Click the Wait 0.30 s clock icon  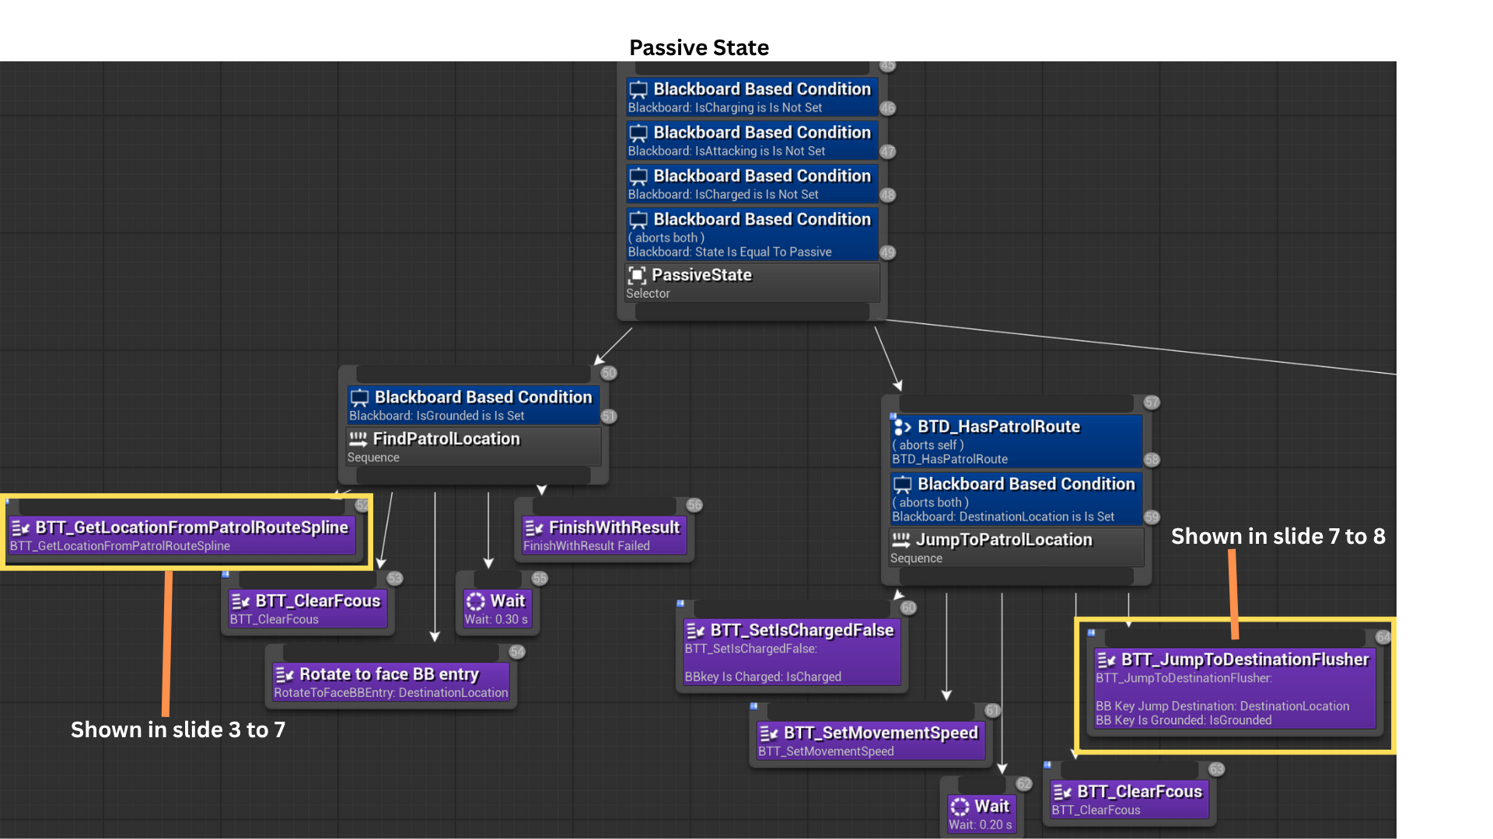pos(475,601)
